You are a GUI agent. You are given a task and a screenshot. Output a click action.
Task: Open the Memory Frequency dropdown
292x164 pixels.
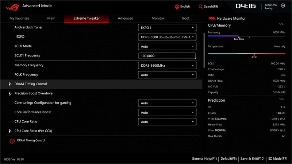tap(167, 66)
